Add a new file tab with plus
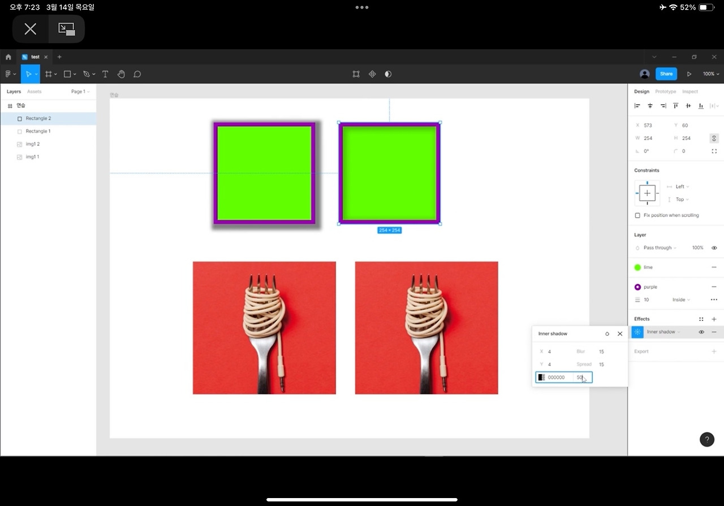Viewport: 724px width, 506px height. click(x=59, y=57)
